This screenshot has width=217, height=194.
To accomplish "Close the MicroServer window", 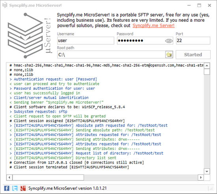I will pos(210,6).
